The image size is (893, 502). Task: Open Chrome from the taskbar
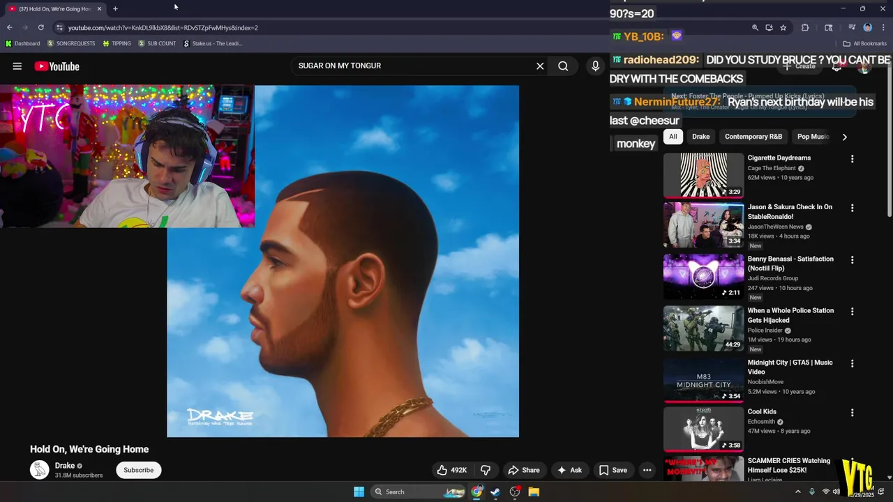click(476, 492)
